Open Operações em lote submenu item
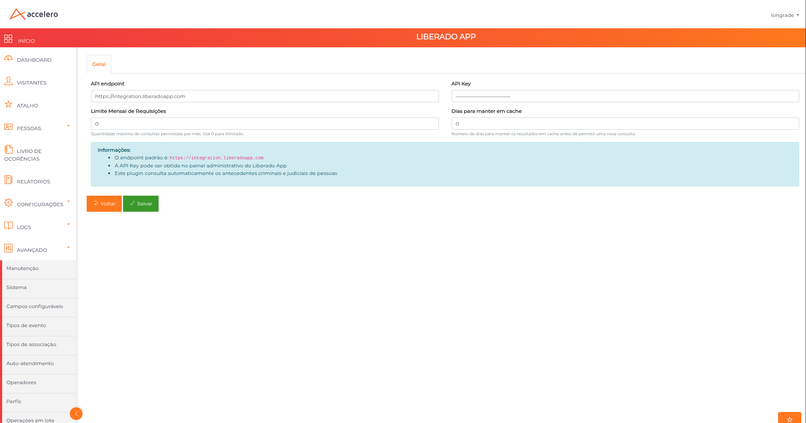Image resolution: width=806 pixels, height=423 pixels. [x=39, y=418]
